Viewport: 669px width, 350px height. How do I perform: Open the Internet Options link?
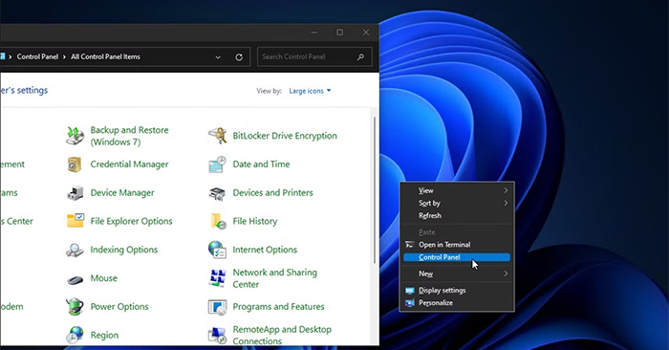point(265,250)
